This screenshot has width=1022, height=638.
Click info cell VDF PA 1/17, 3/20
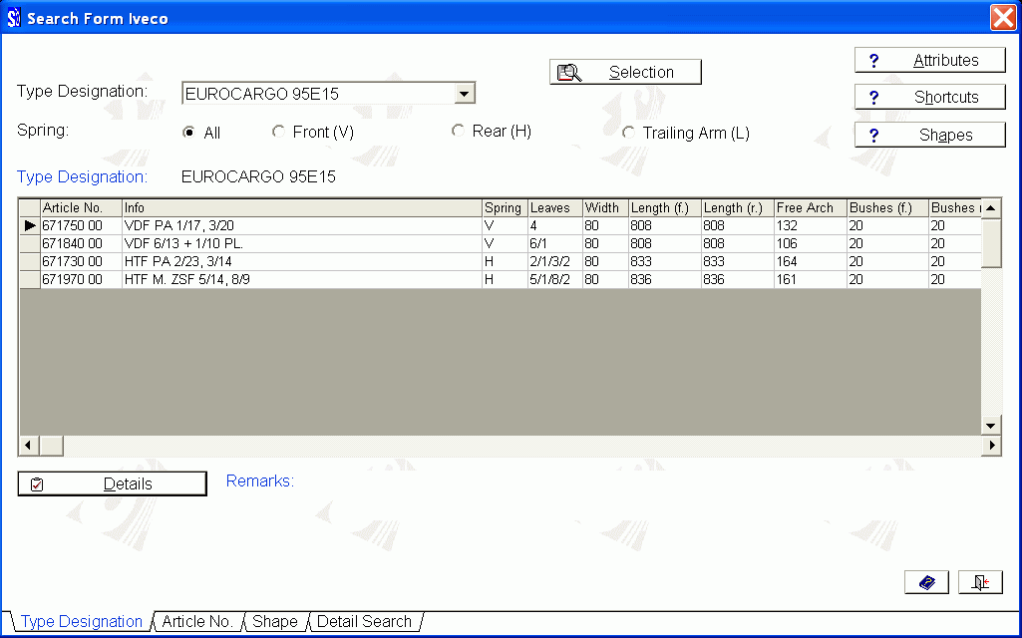(302, 225)
